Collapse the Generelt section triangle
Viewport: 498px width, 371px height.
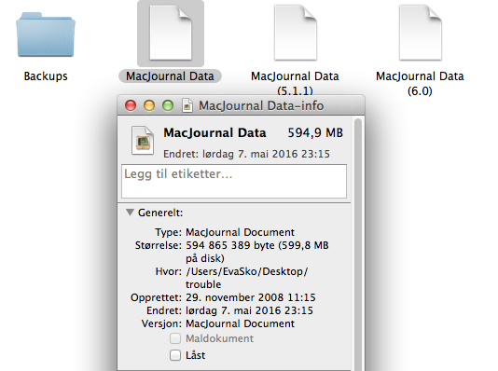point(130,213)
